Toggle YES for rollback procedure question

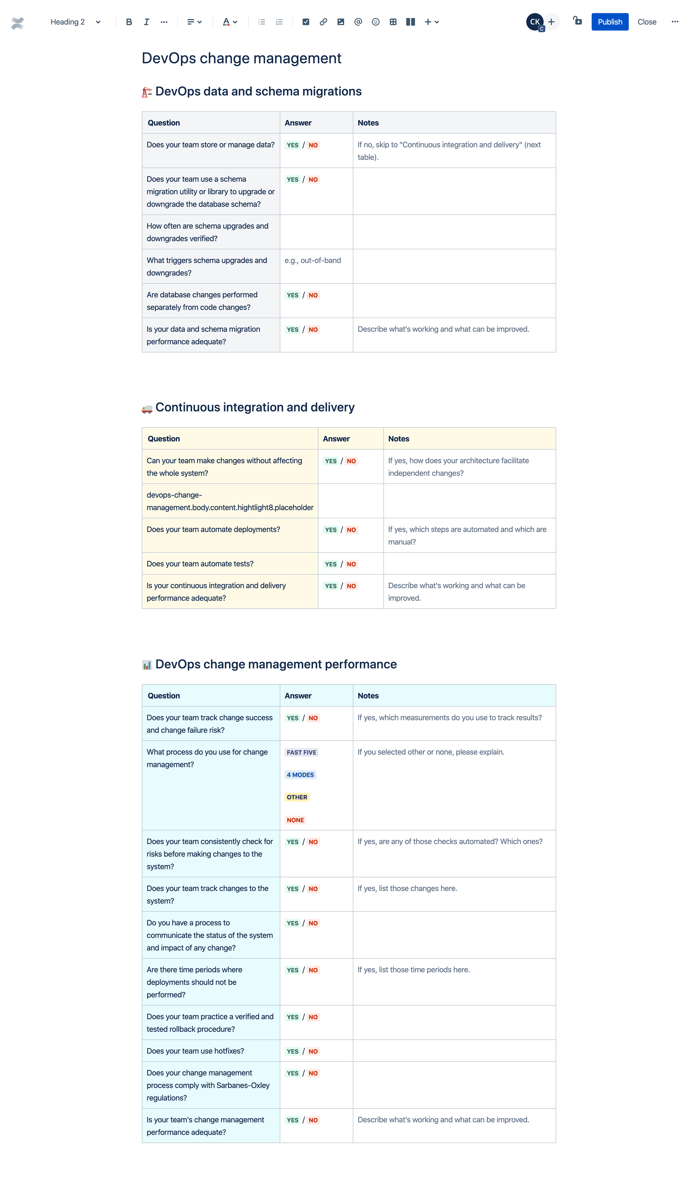[x=293, y=1017]
